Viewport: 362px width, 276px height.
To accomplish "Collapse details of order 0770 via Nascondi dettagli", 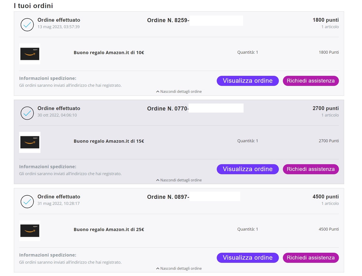I will (179, 180).
